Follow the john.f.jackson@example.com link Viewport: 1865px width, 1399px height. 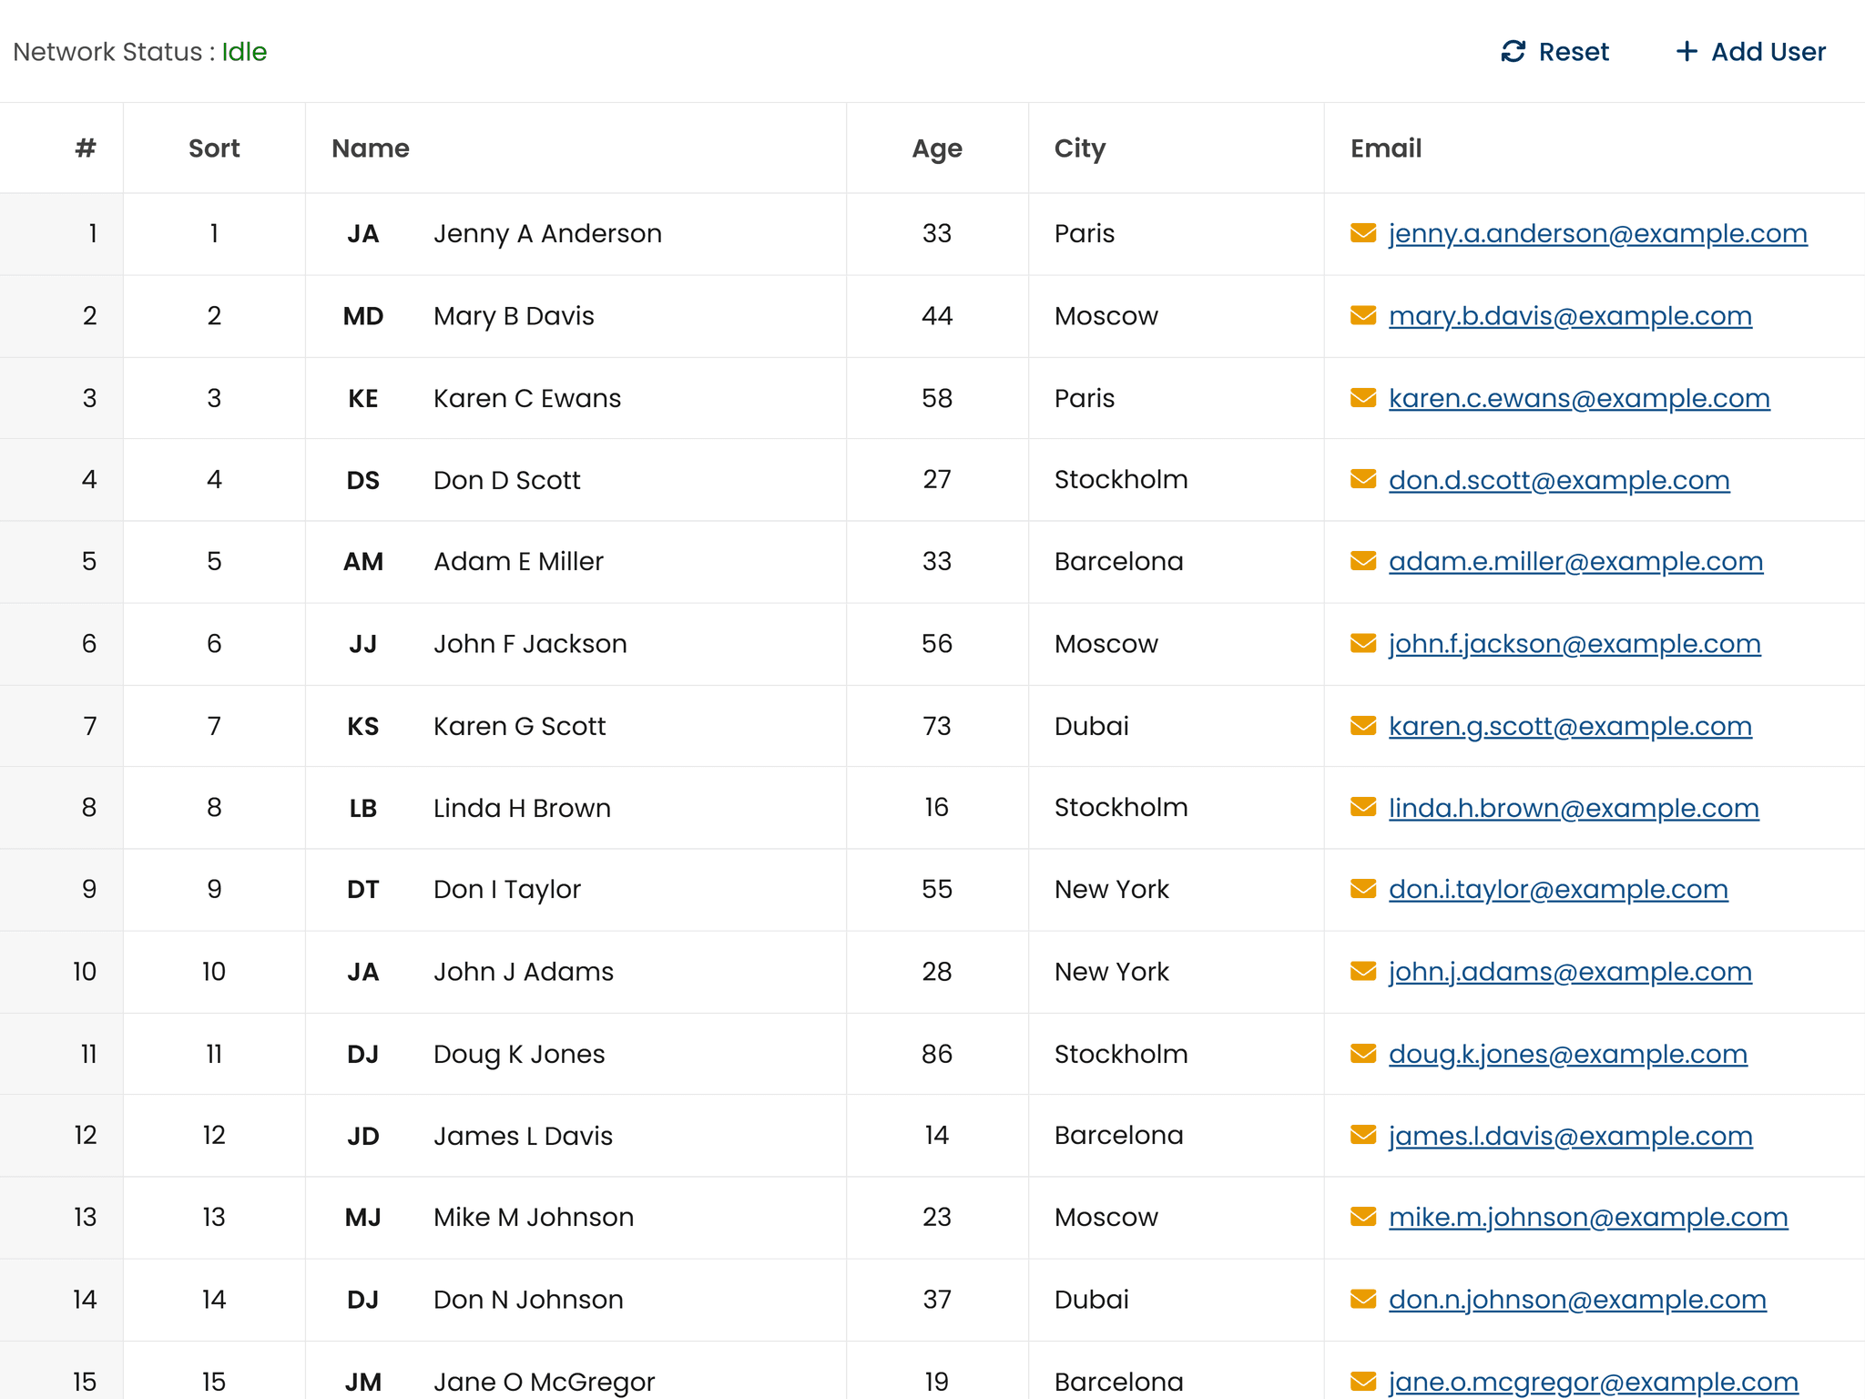click(x=1574, y=643)
